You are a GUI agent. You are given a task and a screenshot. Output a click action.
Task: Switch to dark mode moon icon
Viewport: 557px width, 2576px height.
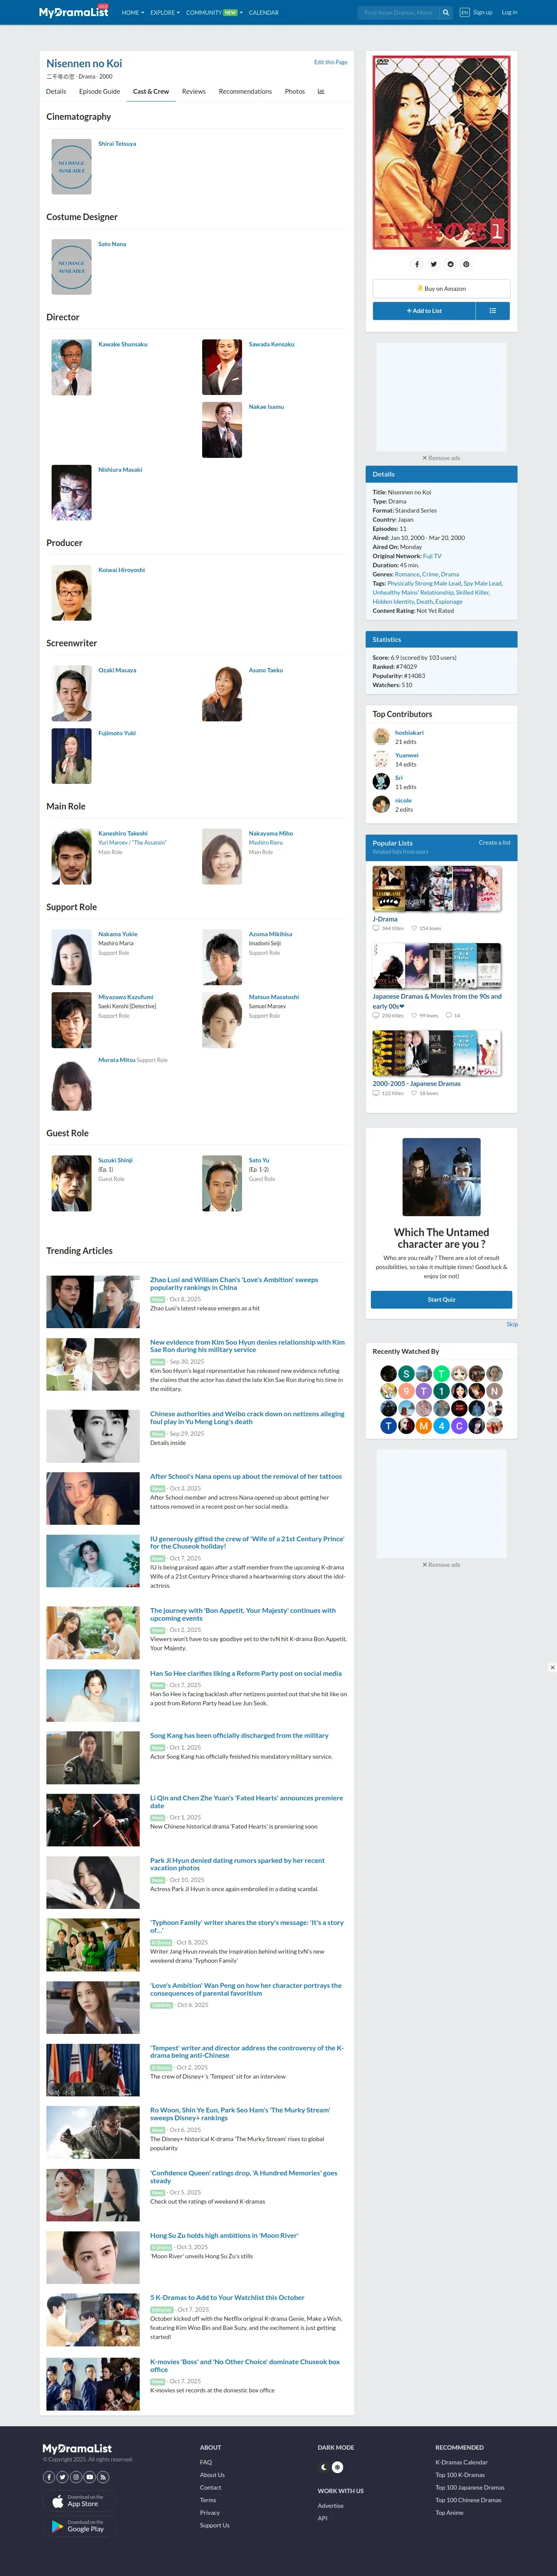324,2467
